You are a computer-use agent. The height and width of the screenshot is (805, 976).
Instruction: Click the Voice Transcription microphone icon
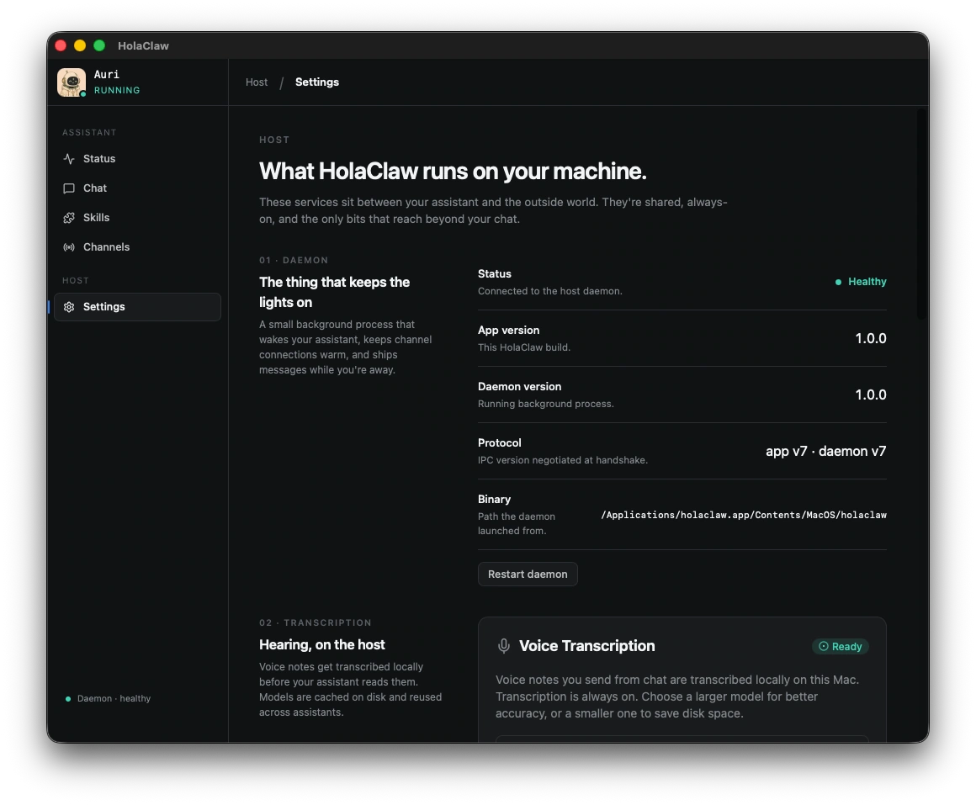tap(503, 646)
